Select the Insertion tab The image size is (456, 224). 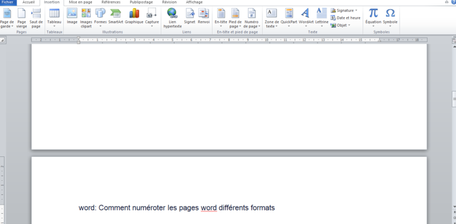coord(52,2)
